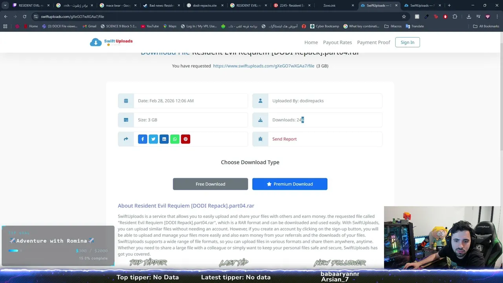This screenshot has height=283, width=503.
Task: Open the color picker eyedropper extension
Action: pos(426,17)
